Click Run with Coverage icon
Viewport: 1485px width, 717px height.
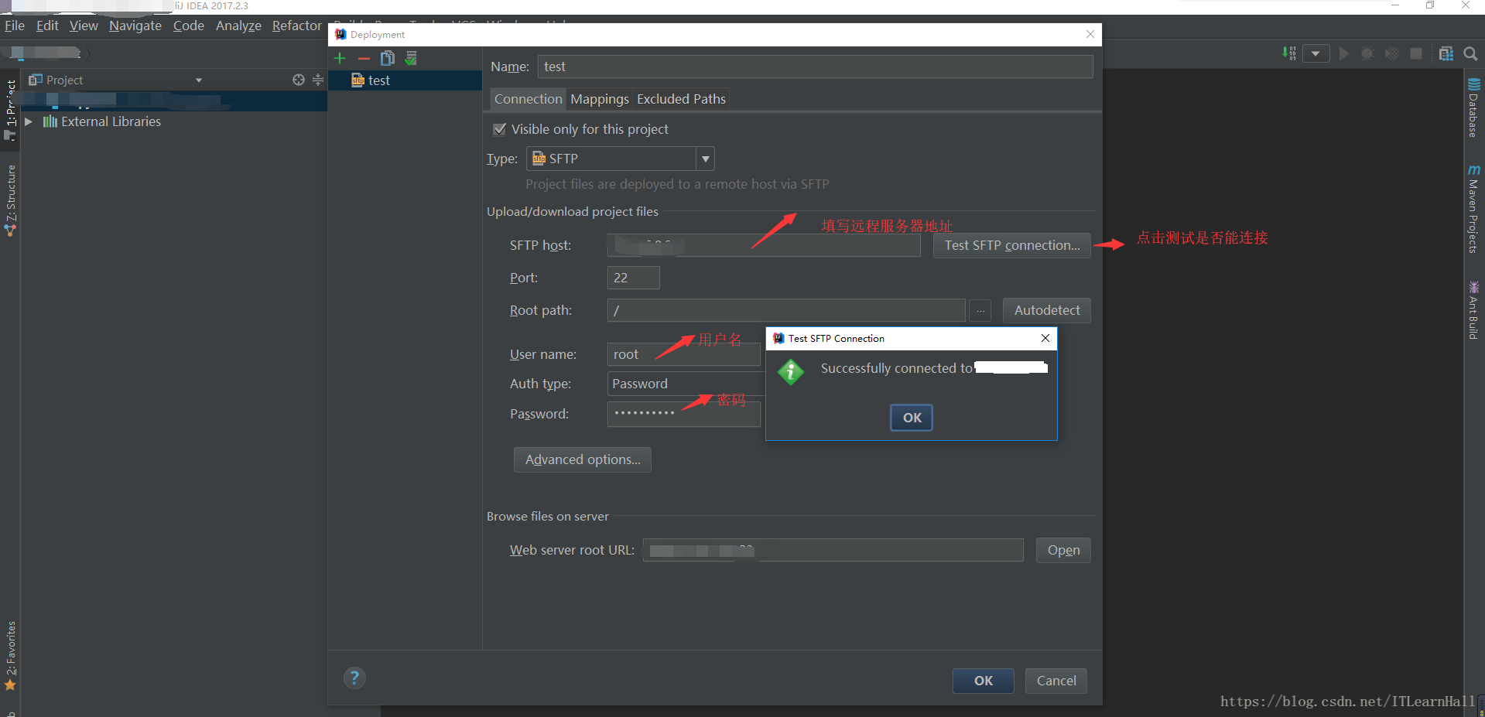pyautogui.click(x=1392, y=53)
